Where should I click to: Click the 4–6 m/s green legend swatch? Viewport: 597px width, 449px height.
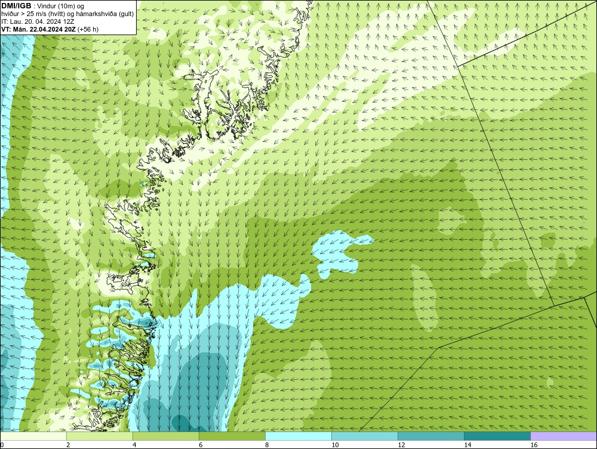[166, 436]
